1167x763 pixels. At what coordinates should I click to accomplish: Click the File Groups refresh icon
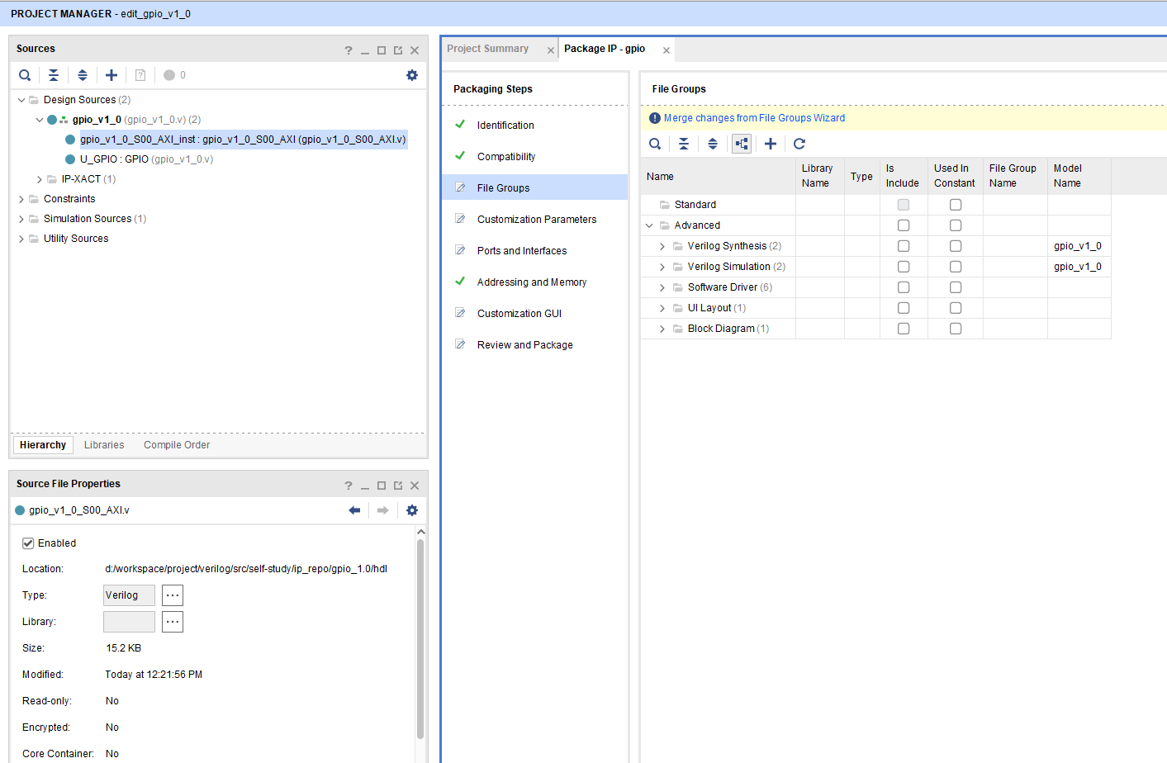(799, 144)
